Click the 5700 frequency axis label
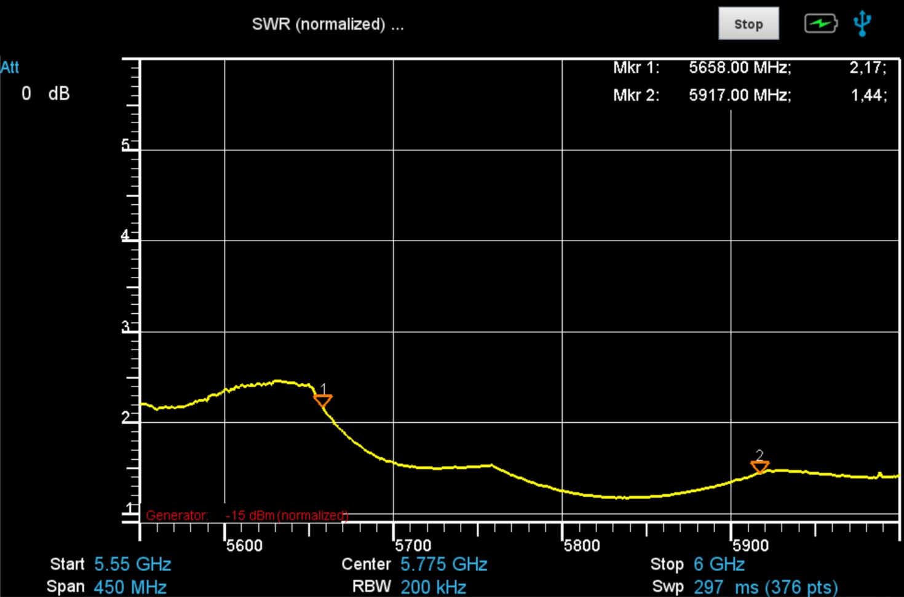 click(413, 545)
